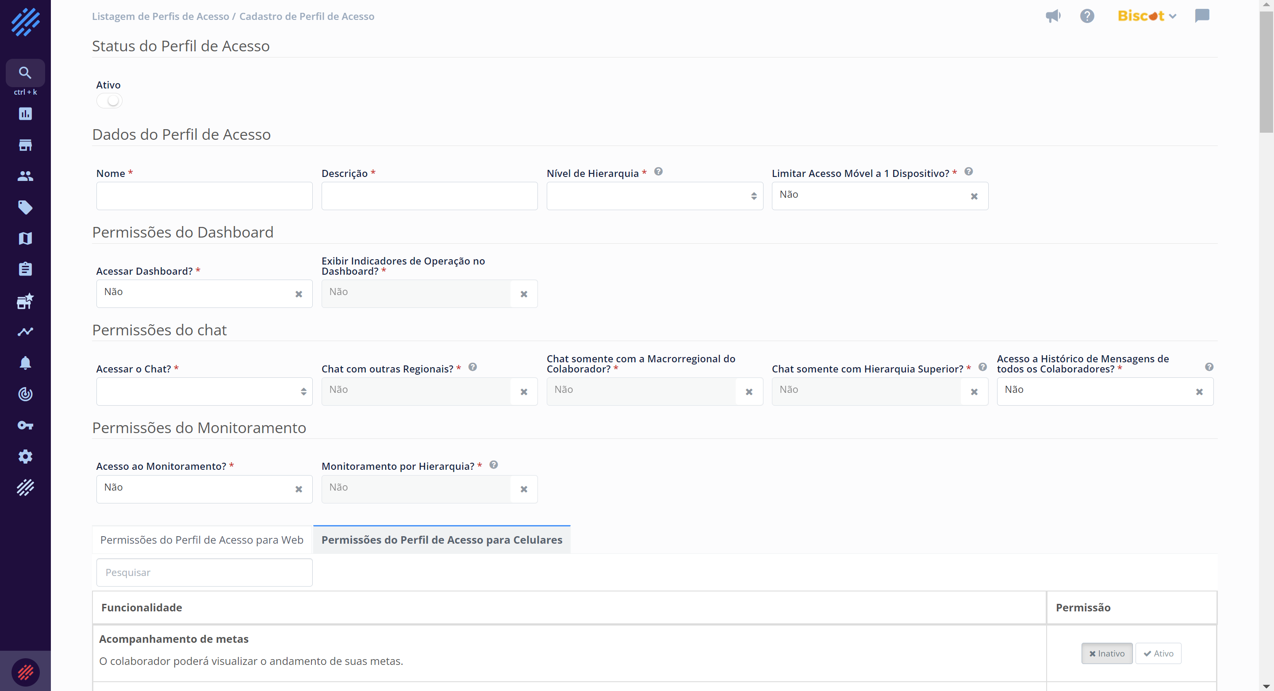Click the Nome input field
The image size is (1274, 691).
[x=204, y=196]
